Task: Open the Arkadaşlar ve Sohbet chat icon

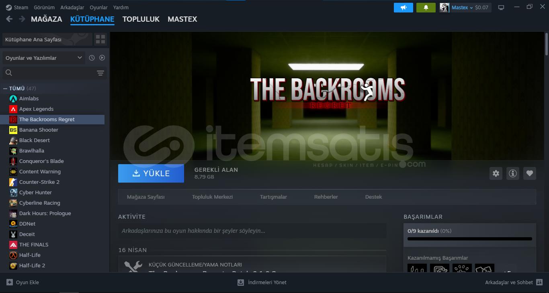Action: coord(539,282)
